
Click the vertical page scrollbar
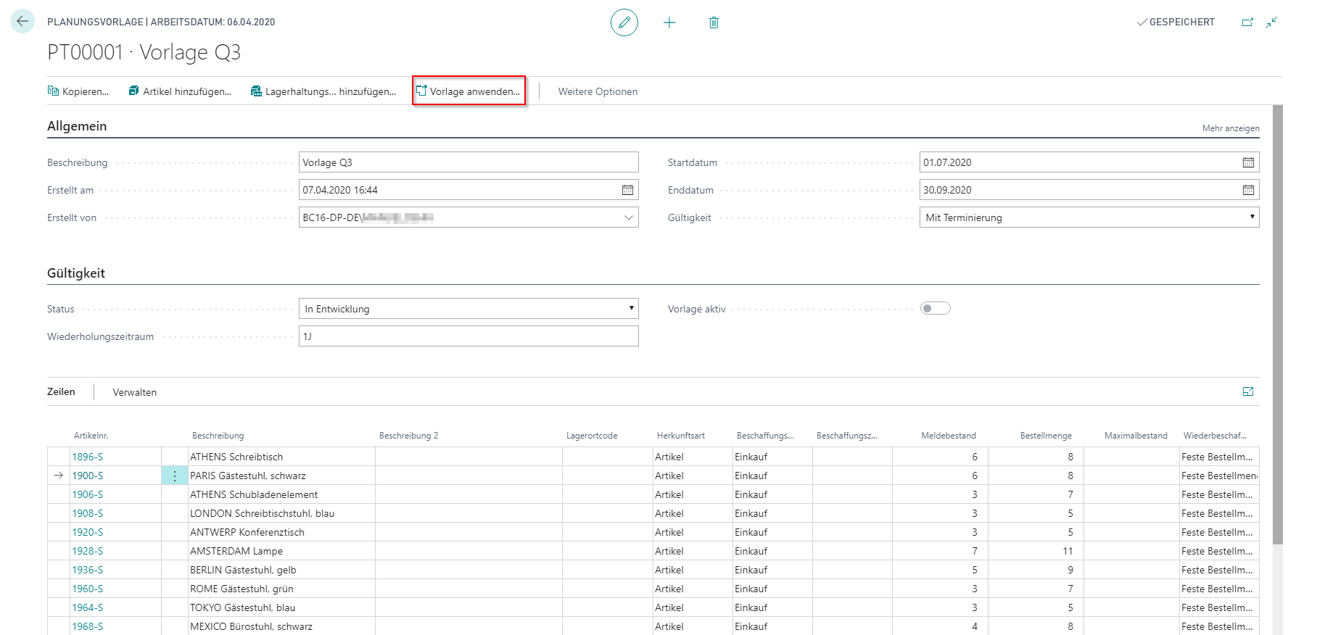1278,325
